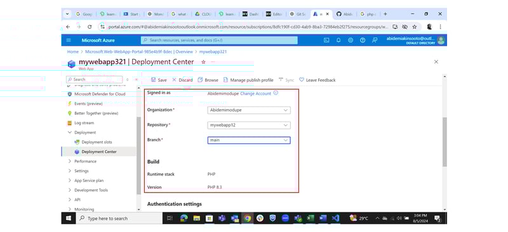
Task: Click the Azure search resources box
Action: (219, 40)
